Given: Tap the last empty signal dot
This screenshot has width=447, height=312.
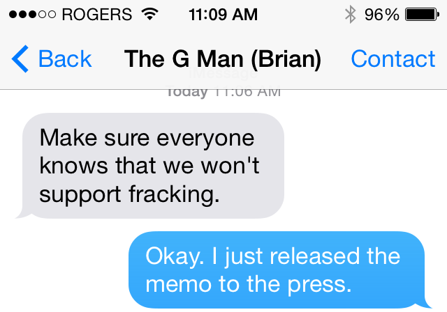Looking at the screenshot, I should coord(52,15).
